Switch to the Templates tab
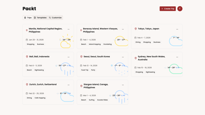Screen dimensions: 205x115 [40, 18]
